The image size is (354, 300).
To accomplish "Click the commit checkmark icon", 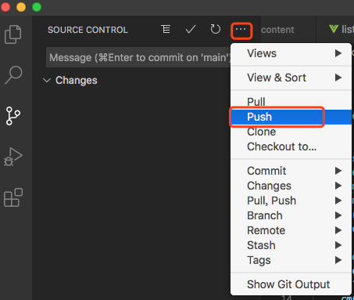I will coord(191,29).
